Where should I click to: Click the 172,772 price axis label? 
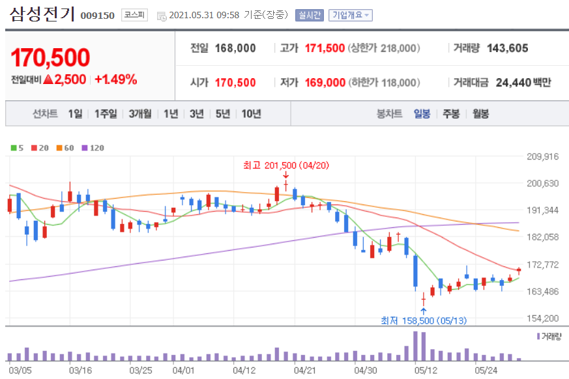click(x=542, y=265)
